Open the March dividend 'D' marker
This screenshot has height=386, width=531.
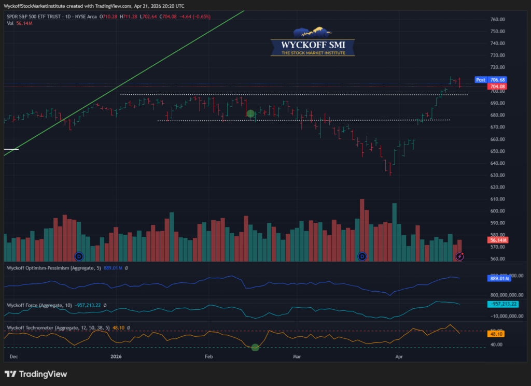(362, 256)
